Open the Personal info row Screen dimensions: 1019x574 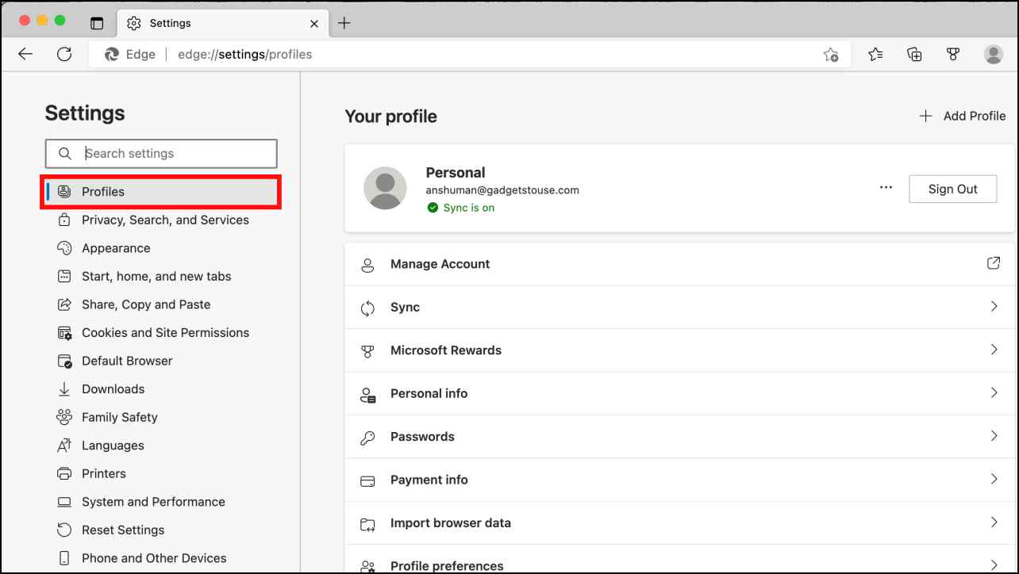(x=679, y=394)
